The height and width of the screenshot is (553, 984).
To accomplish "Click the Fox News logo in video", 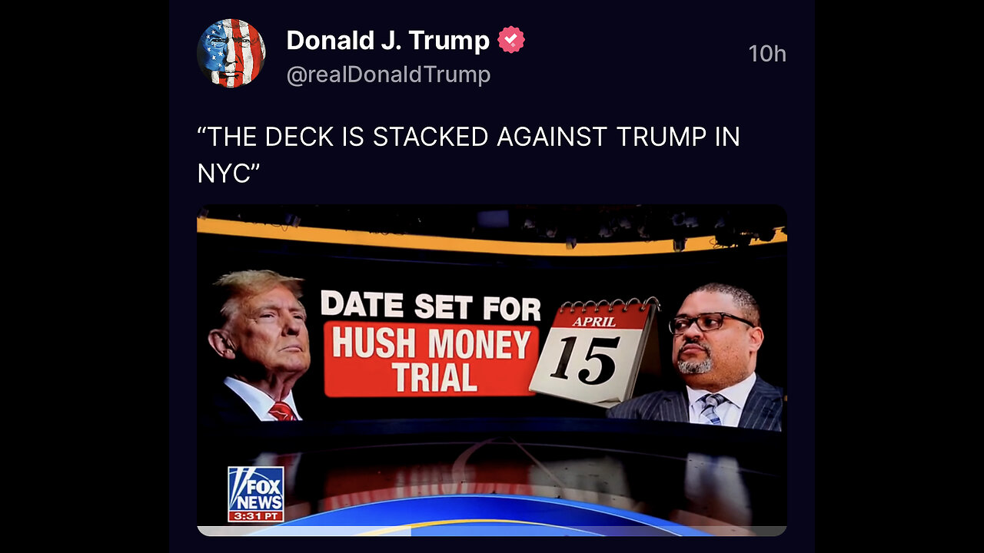I will click(256, 487).
